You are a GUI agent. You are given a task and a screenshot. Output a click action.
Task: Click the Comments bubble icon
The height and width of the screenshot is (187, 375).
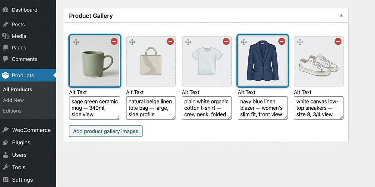pos(5,59)
